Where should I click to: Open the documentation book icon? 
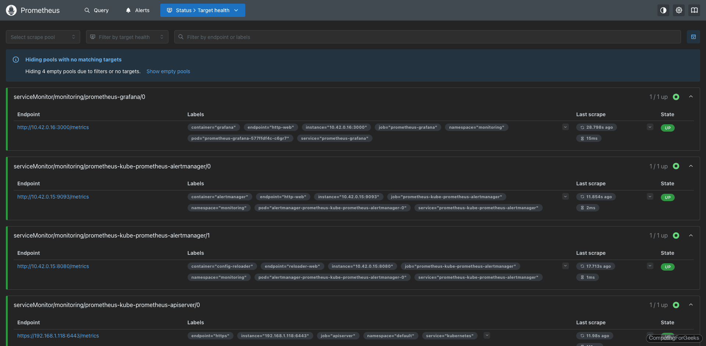[694, 10]
